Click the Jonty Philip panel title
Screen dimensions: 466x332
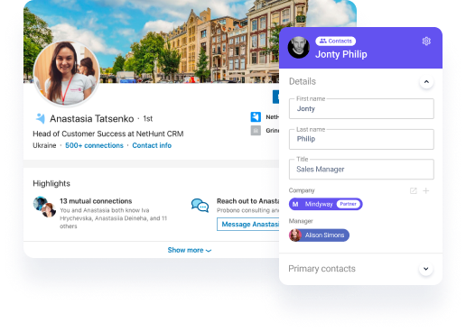pos(341,54)
